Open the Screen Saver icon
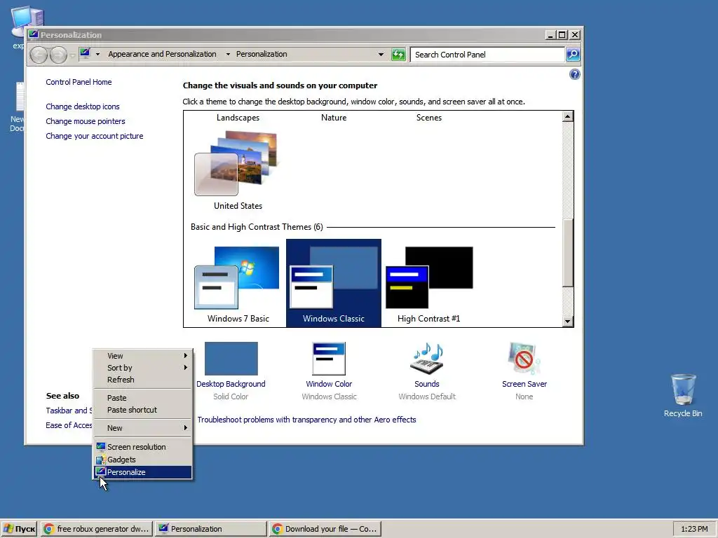 (524, 358)
